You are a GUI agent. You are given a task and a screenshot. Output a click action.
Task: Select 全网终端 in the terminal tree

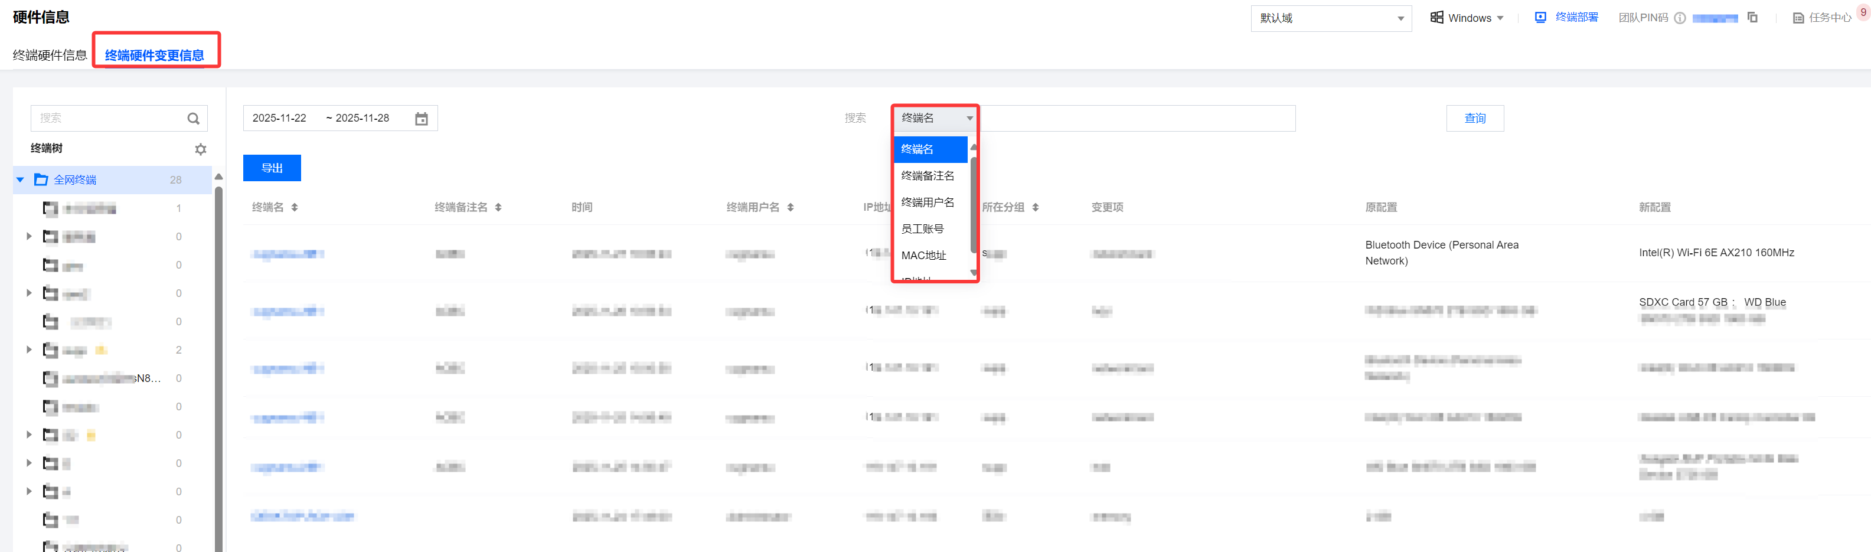click(75, 179)
